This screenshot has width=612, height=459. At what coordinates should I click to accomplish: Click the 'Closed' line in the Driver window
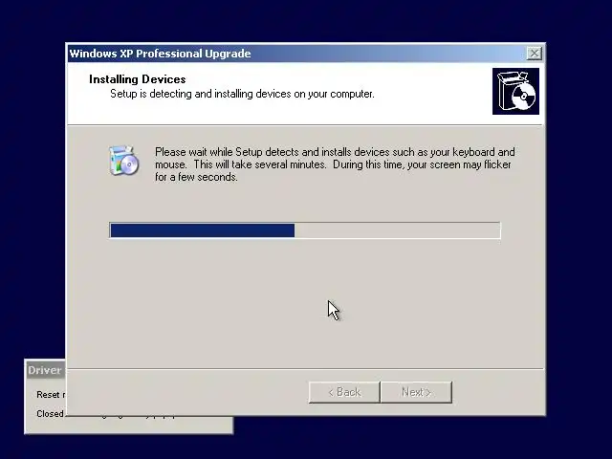coord(50,414)
